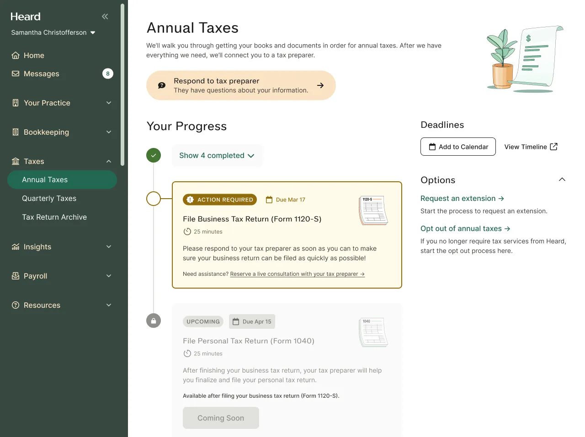
Task: Click Request an extension link
Action: pos(462,198)
